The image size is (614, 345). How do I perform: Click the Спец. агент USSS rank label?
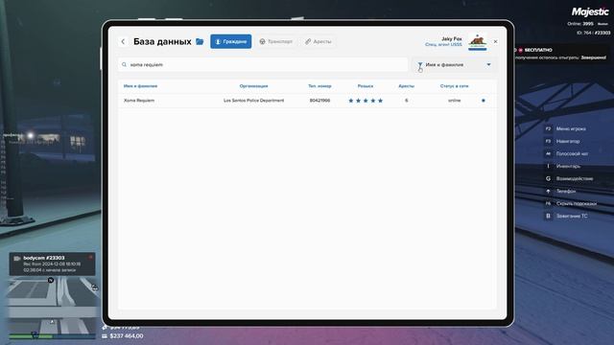443,45
